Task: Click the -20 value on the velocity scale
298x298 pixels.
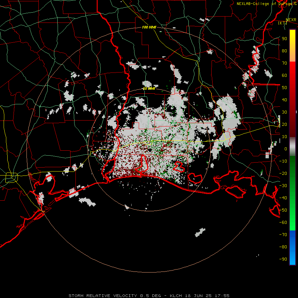Action: tap(283, 173)
